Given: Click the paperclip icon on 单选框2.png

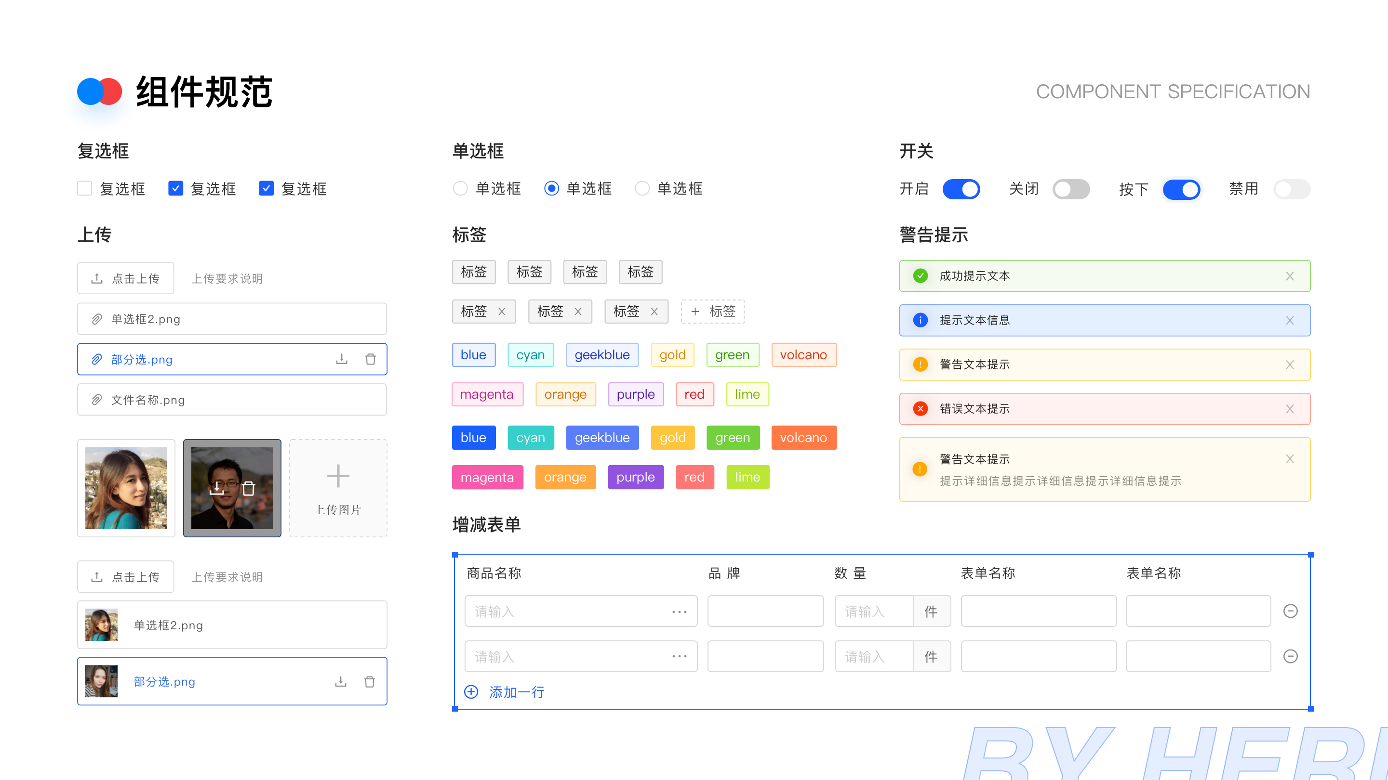Looking at the screenshot, I should [x=96, y=319].
